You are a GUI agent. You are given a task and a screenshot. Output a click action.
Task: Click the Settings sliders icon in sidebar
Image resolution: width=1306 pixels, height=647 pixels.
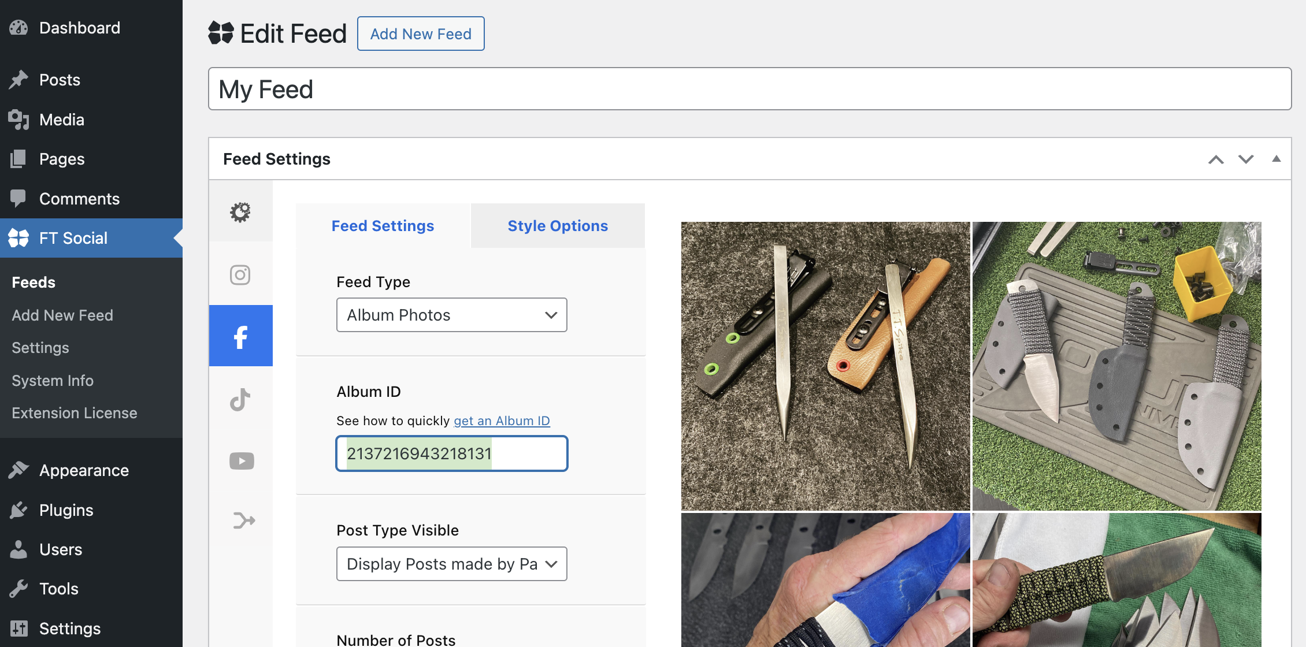click(x=18, y=629)
